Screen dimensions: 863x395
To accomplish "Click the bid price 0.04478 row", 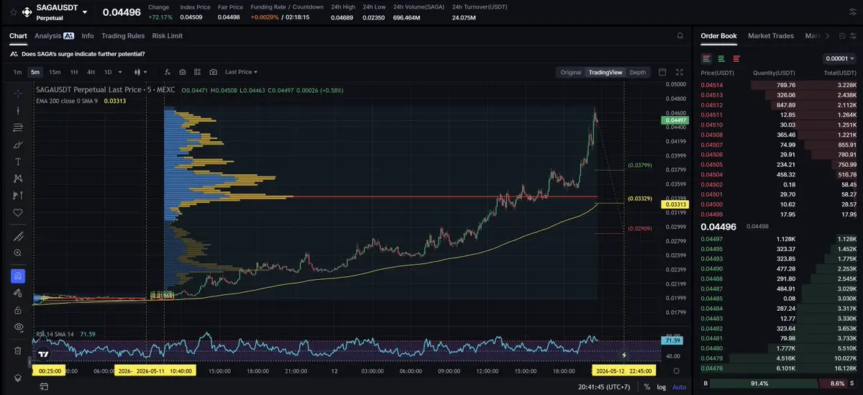I will pyautogui.click(x=779, y=368).
